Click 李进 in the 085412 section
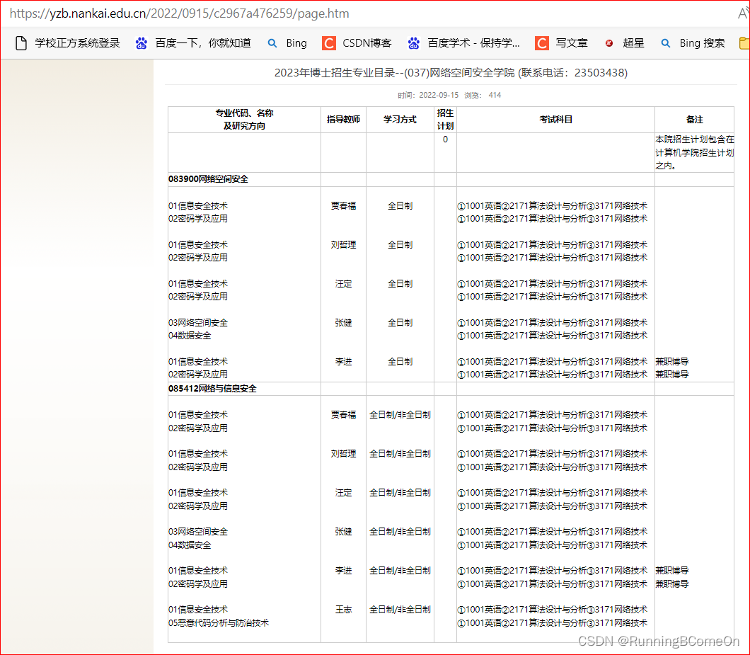The image size is (750, 655). [x=343, y=571]
